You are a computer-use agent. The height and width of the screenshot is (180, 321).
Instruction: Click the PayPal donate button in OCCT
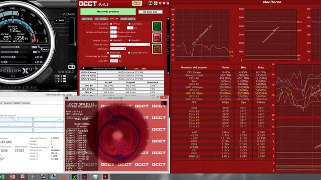coord(137,3)
